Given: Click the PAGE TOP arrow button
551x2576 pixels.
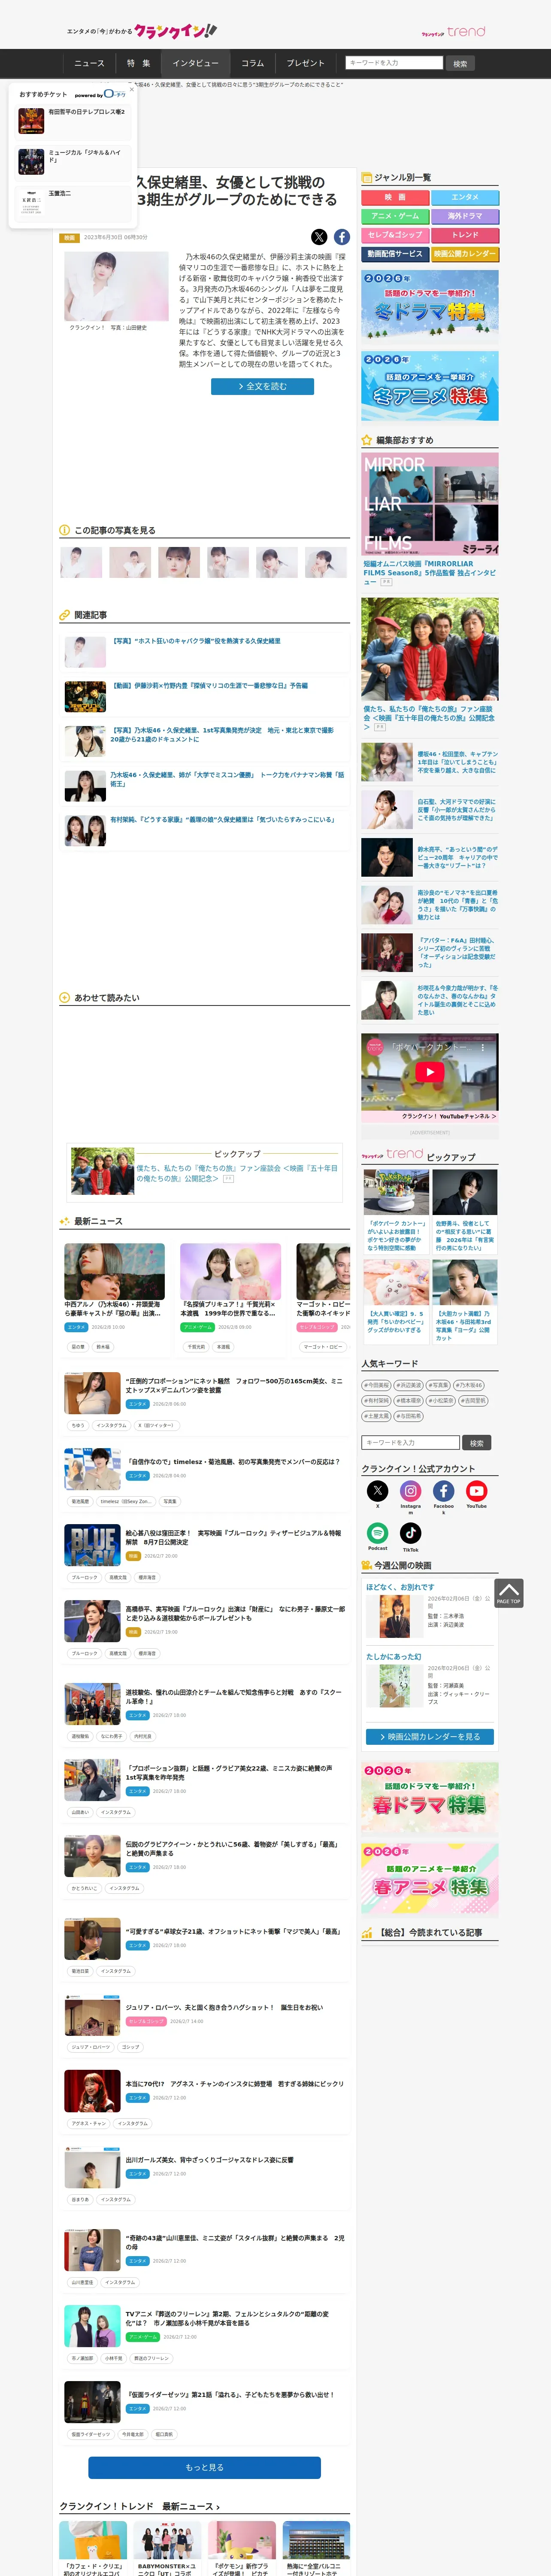Looking at the screenshot, I should (509, 1592).
